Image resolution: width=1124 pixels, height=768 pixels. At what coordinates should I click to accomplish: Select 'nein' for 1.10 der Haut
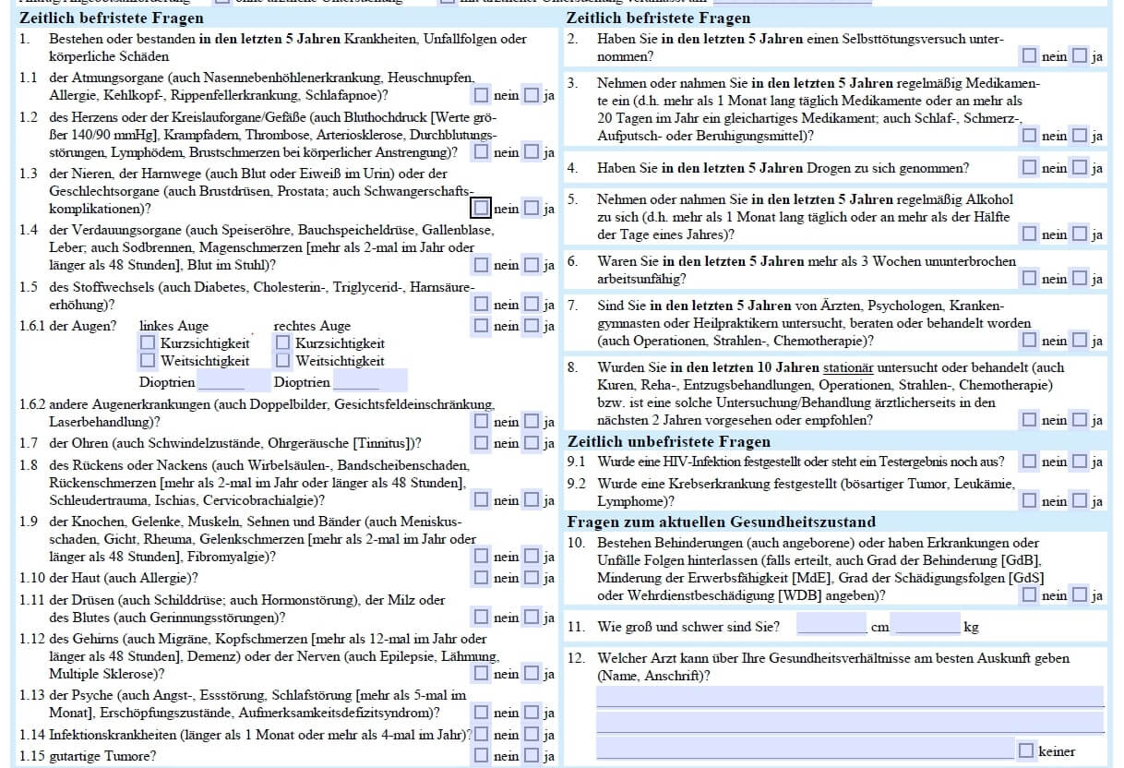click(x=482, y=578)
